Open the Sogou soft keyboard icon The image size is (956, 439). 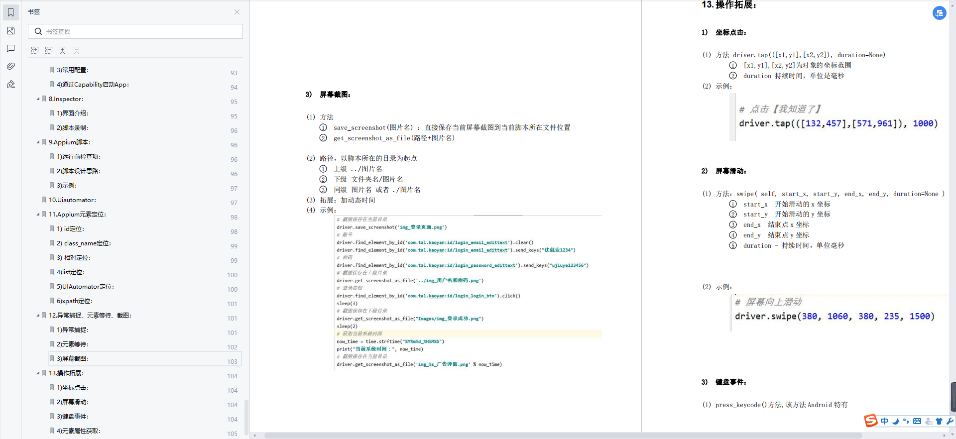917,421
